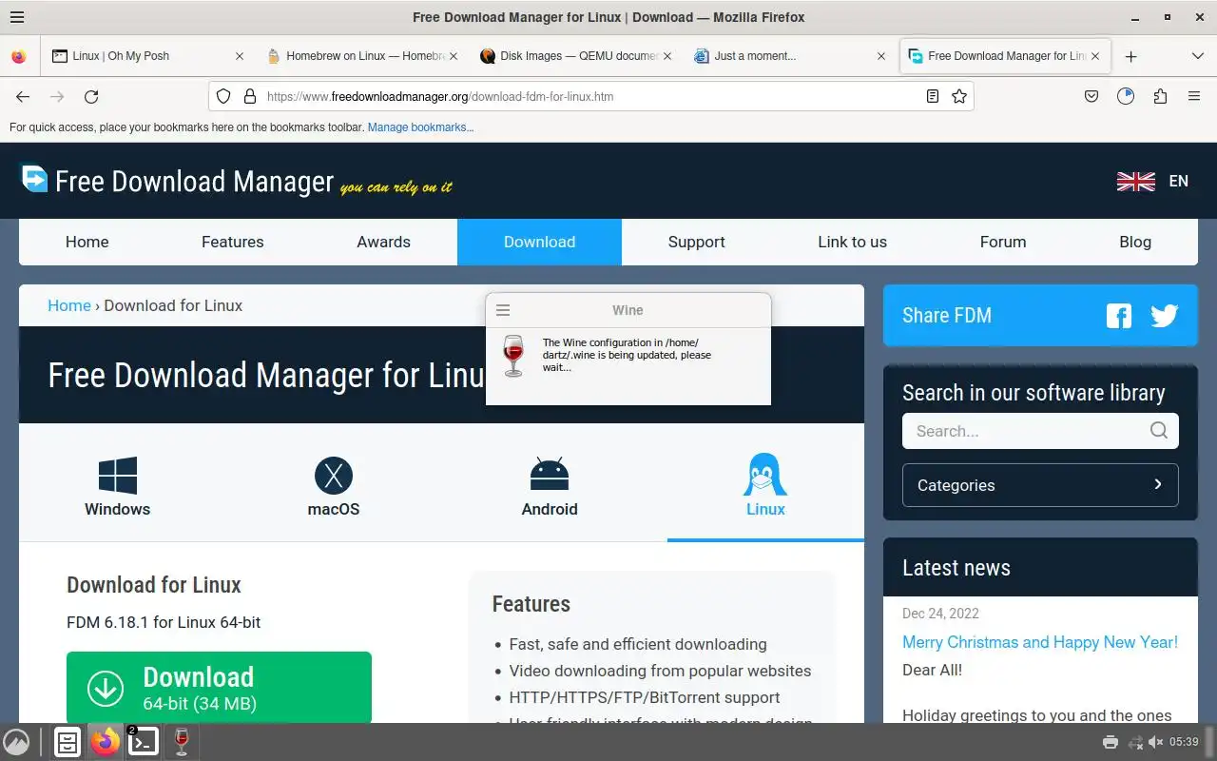Bookmark this page with star icon
1217x761 pixels.
(x=959, y=96)
